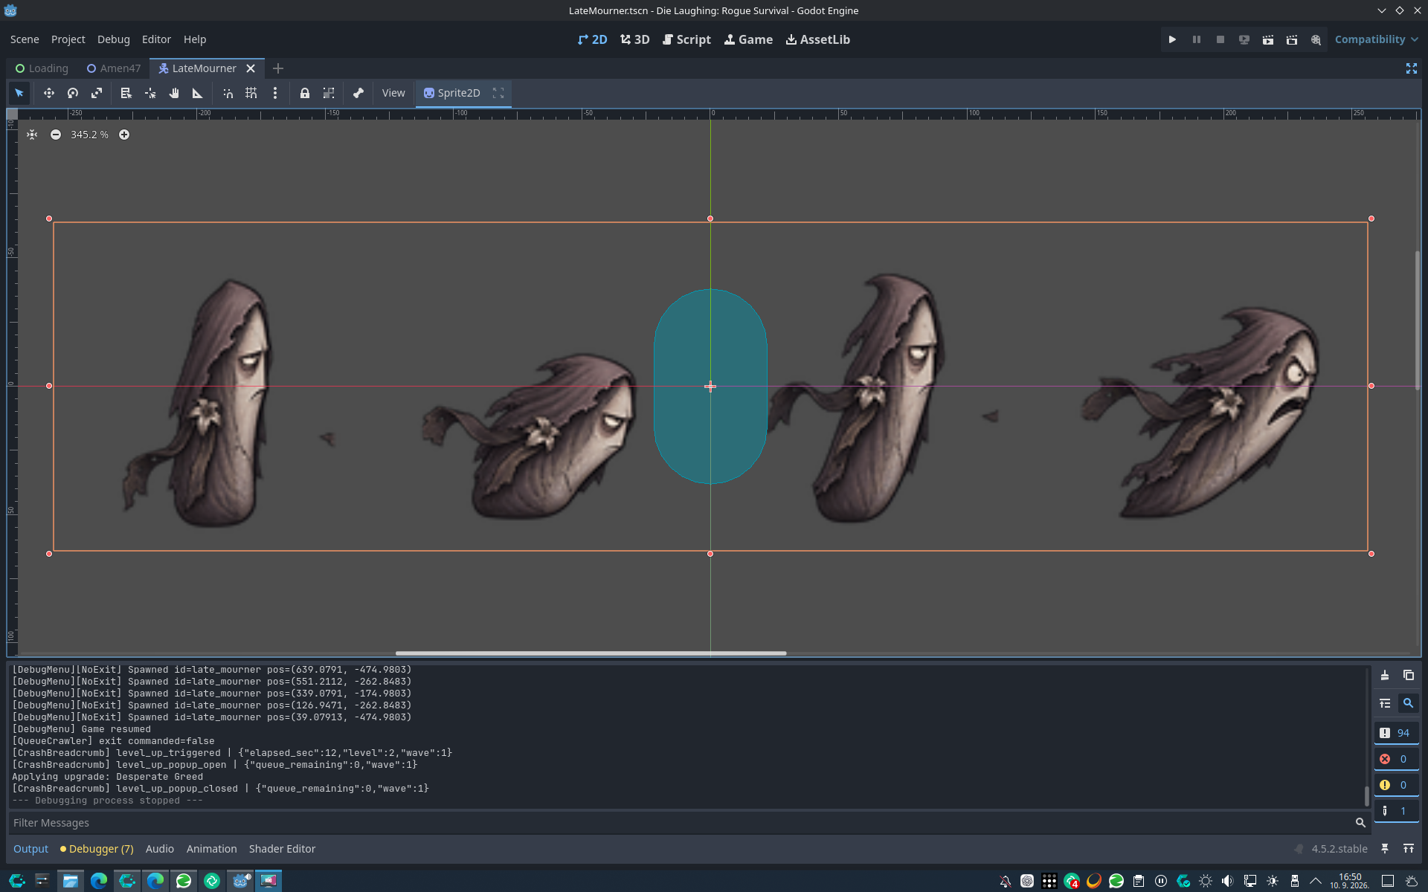Image resolution: width=1428 pixels, height=892 pixels.
Task: Lock the selected node
Action: (x=305, y=93)
